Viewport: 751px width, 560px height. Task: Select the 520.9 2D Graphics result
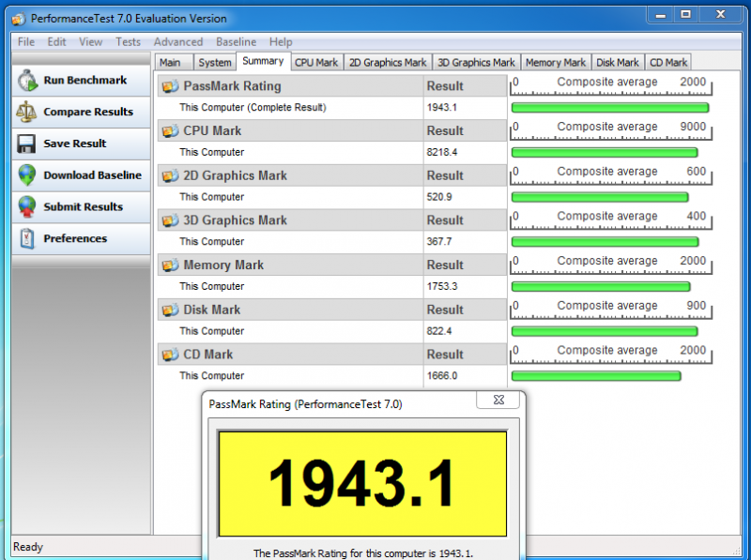pyautogui.click(x=439, y=197)
